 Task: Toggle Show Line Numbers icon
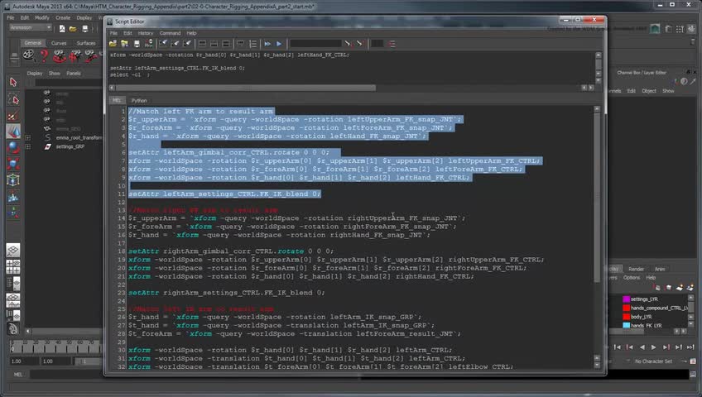[253, 43]
